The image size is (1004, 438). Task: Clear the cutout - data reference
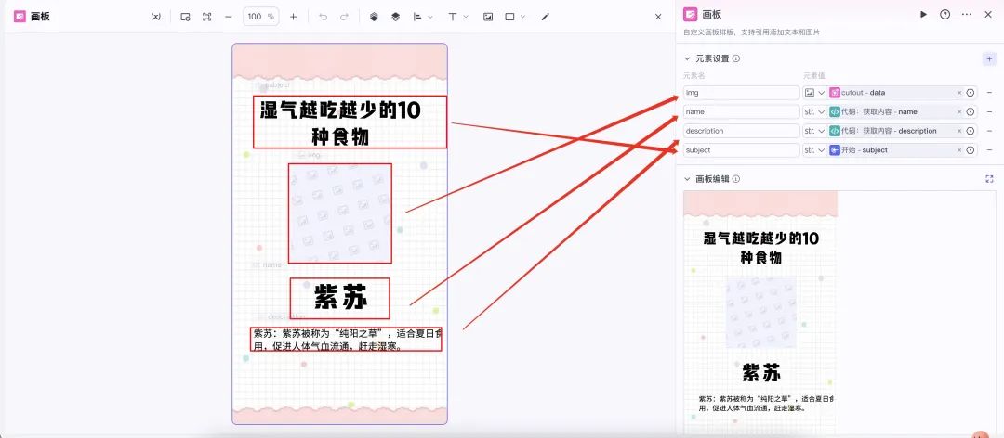click(959, 93)
